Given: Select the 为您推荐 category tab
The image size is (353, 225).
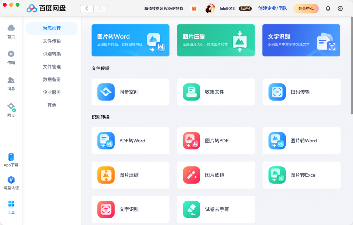Looking at the screenshot, I should coord(52,28).
